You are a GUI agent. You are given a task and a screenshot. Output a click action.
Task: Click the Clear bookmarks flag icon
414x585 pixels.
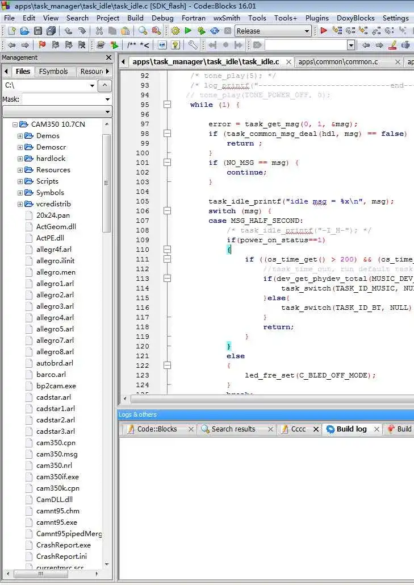coord(82,45)
